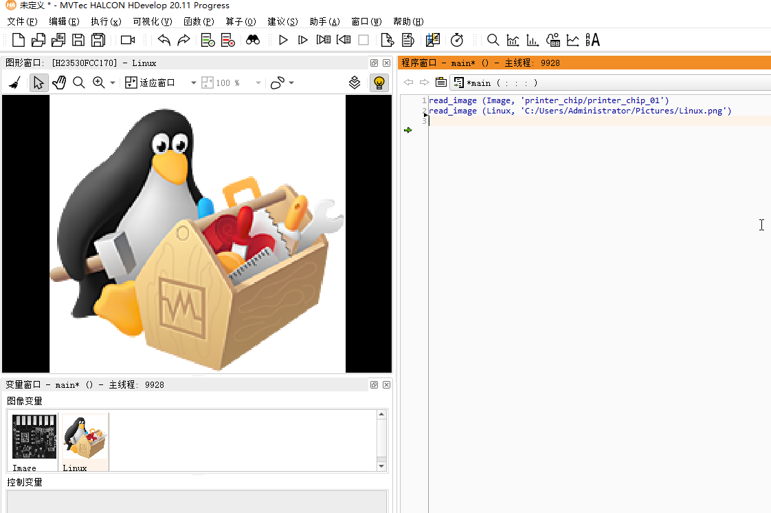The image size is (771, 513).
Task: Undock the variable window with the float icon
Action: tap(375, 384)
